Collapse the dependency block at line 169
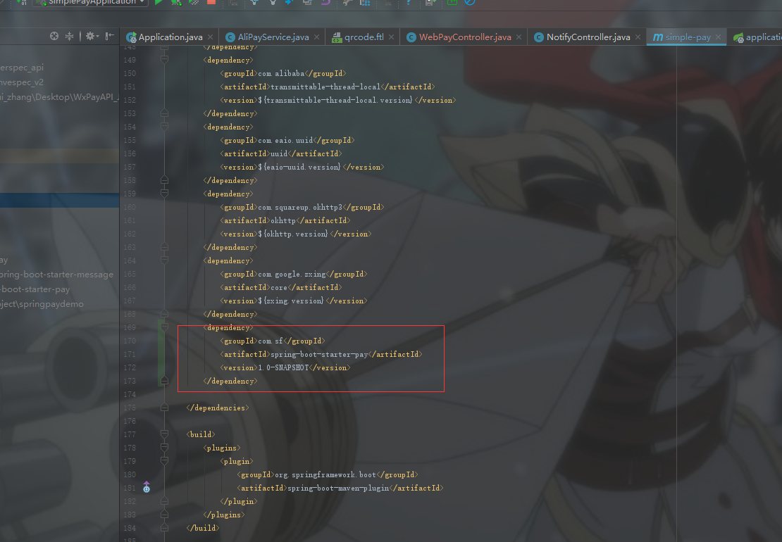The width and height of the screenshot is (782, 542). (164, 327)
